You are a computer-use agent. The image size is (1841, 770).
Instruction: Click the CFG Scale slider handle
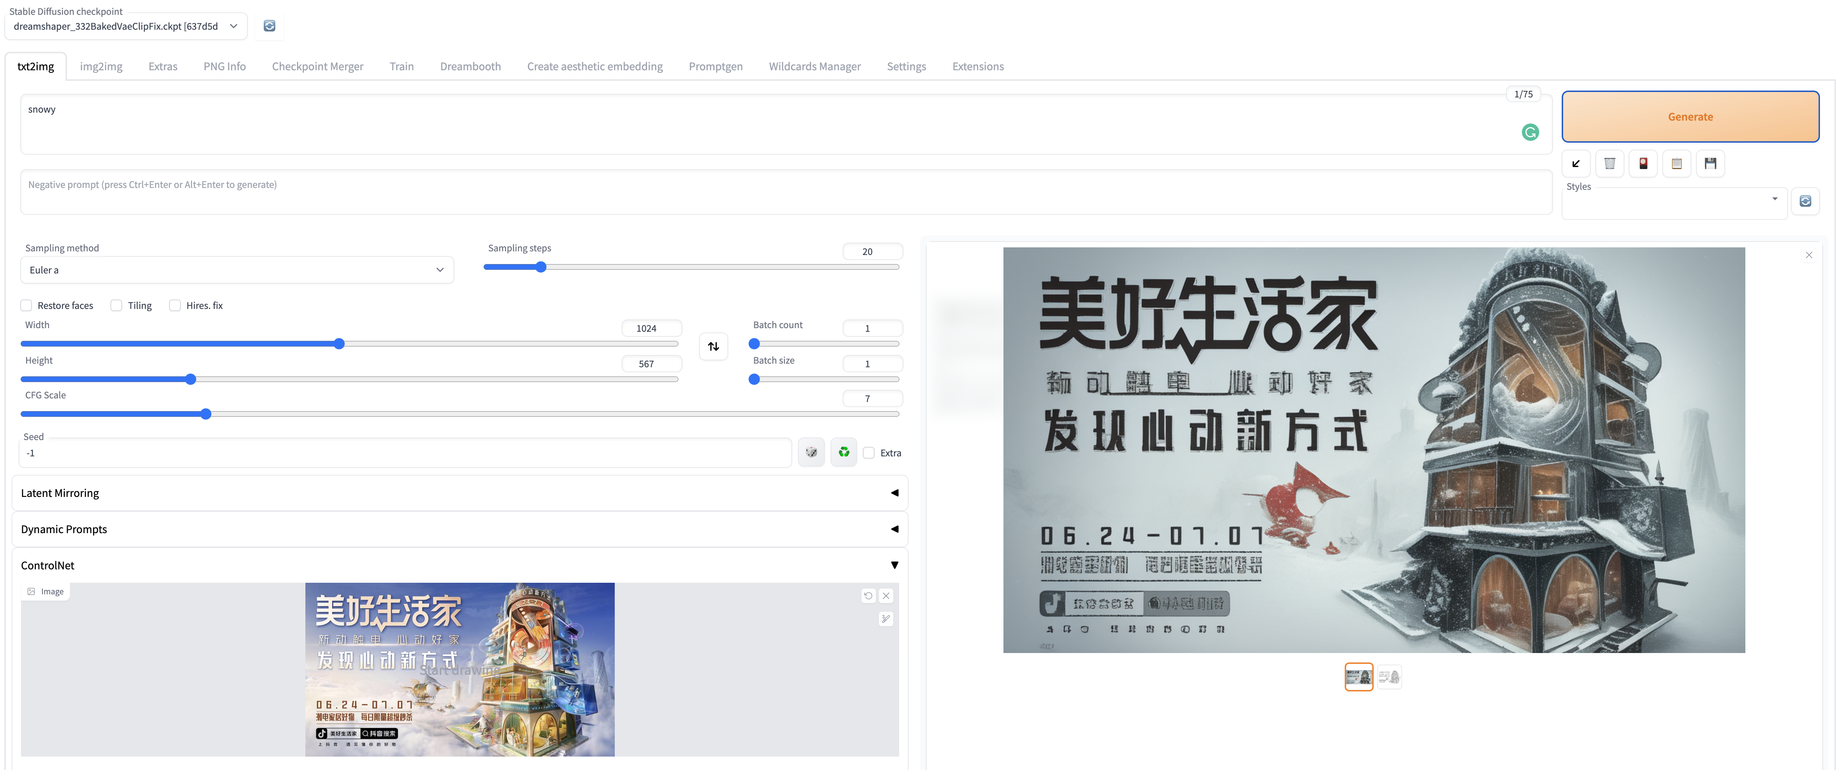coord(206,414)
